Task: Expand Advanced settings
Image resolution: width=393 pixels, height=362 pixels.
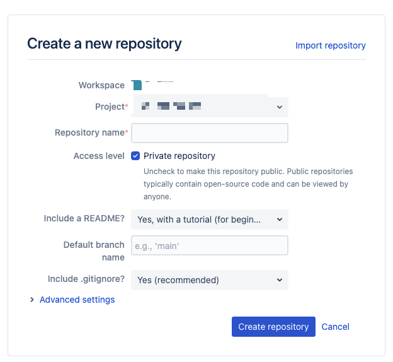Action: [x=77, y=300]
